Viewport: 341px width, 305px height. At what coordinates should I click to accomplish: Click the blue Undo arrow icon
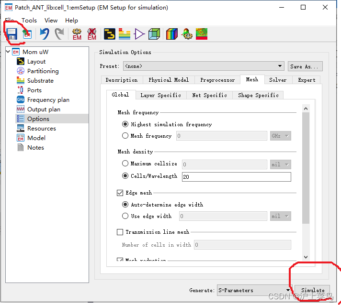45,34
